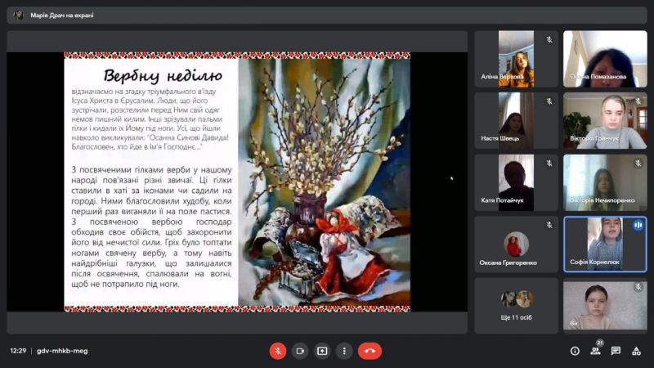Click the present screen button
The height and width of the screenshot is (368, 654).
click(x=322, y=351)
